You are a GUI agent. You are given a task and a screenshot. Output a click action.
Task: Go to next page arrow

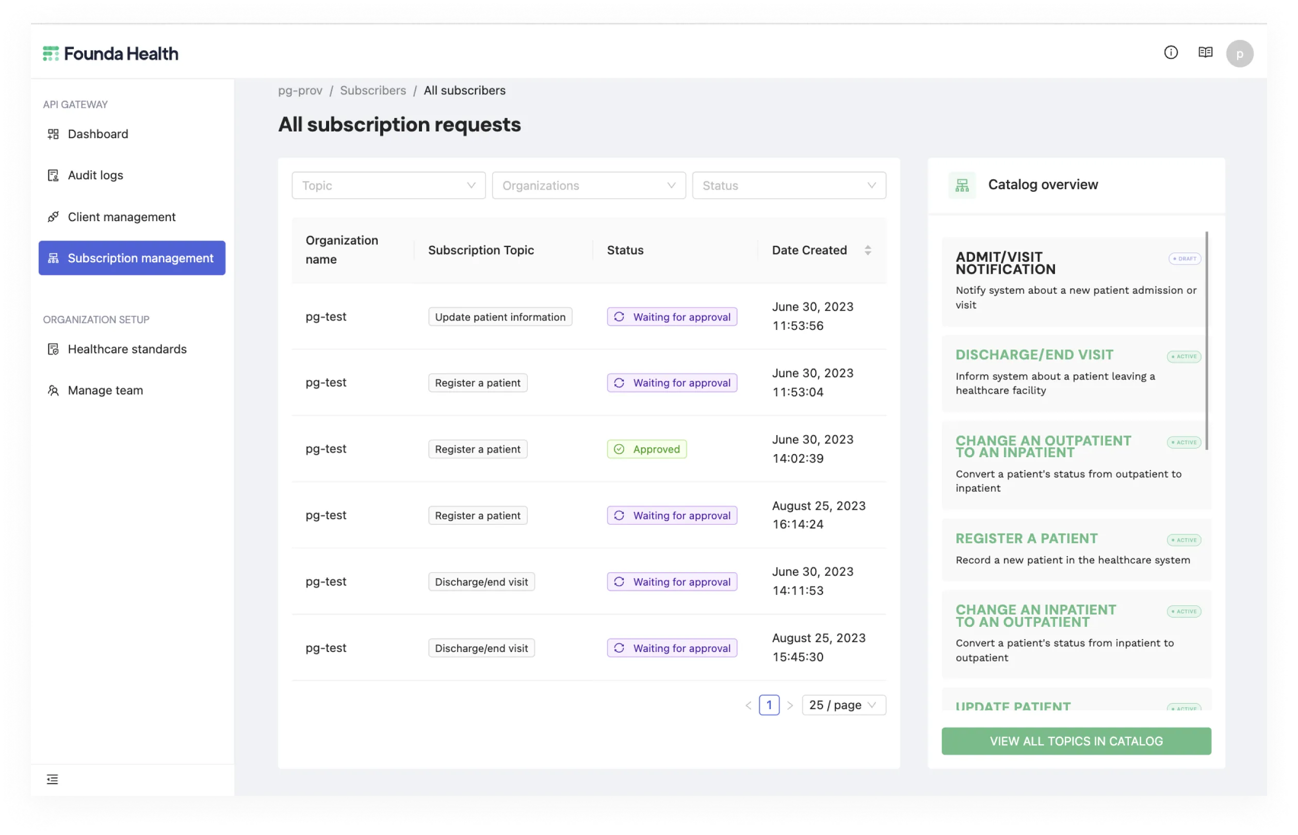click(x=789, y=705)
